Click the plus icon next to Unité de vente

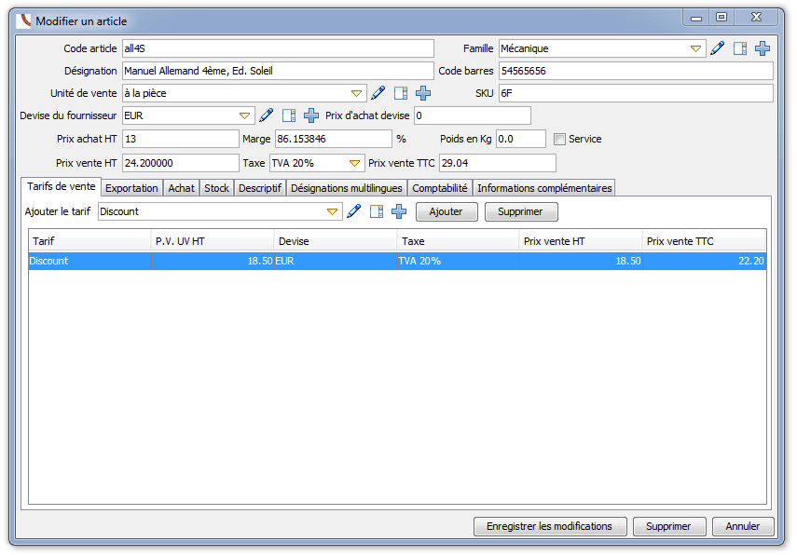click(x=423, y=93)
